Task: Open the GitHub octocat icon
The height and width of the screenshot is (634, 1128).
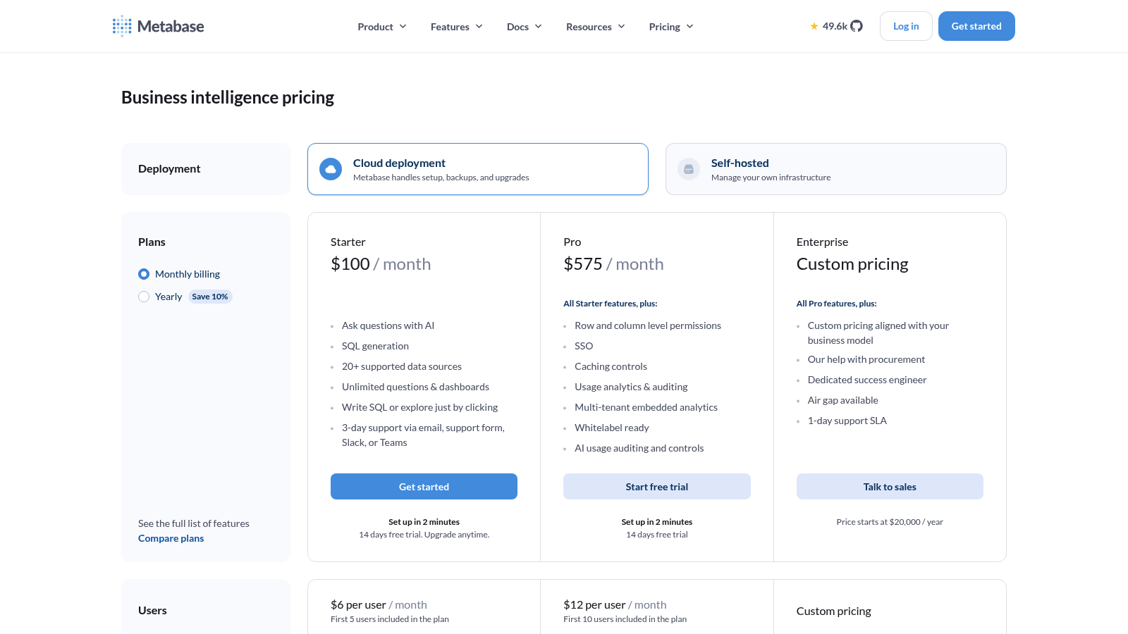Action: pyautogui.click(x=857, y=26)
